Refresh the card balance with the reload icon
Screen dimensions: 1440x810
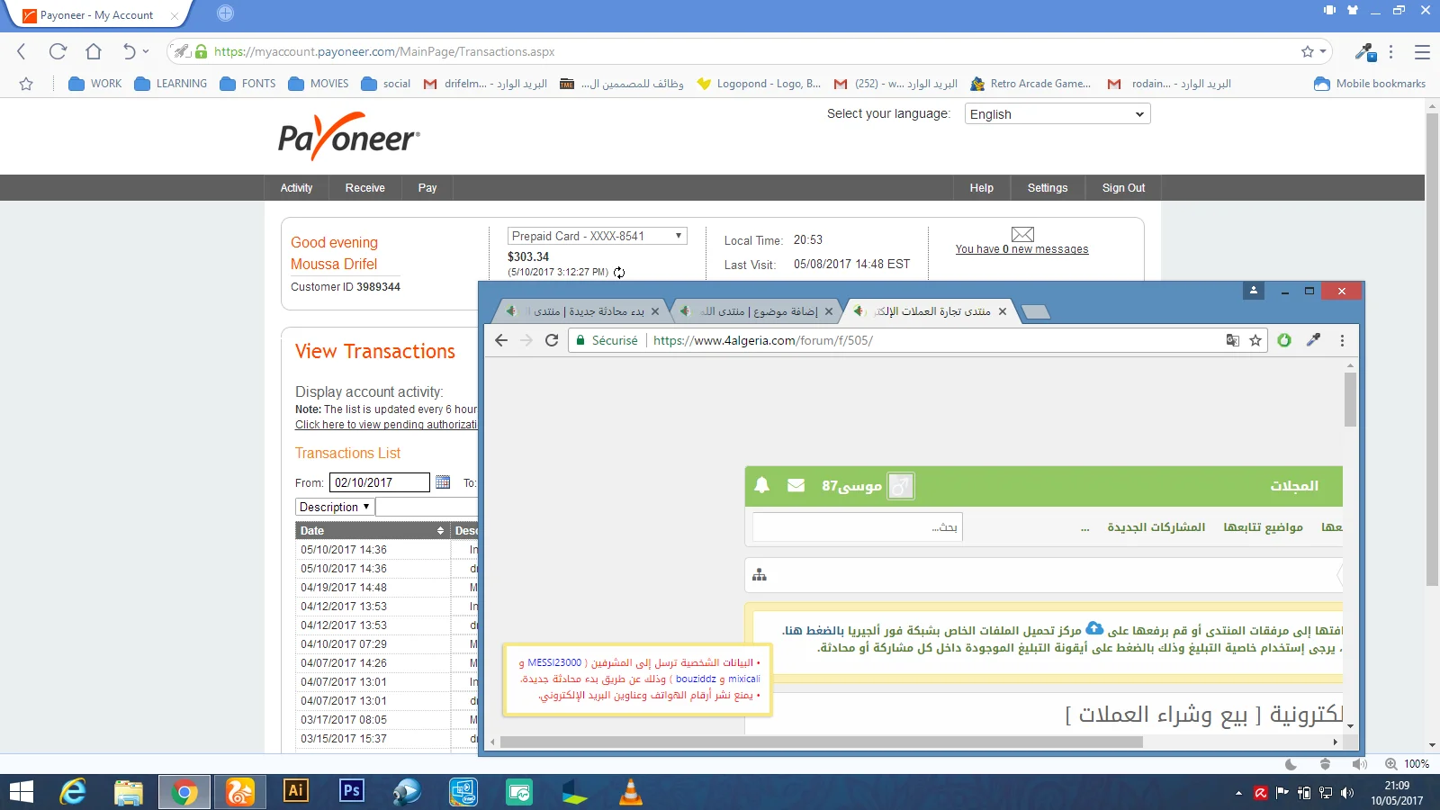click(619, 273)
